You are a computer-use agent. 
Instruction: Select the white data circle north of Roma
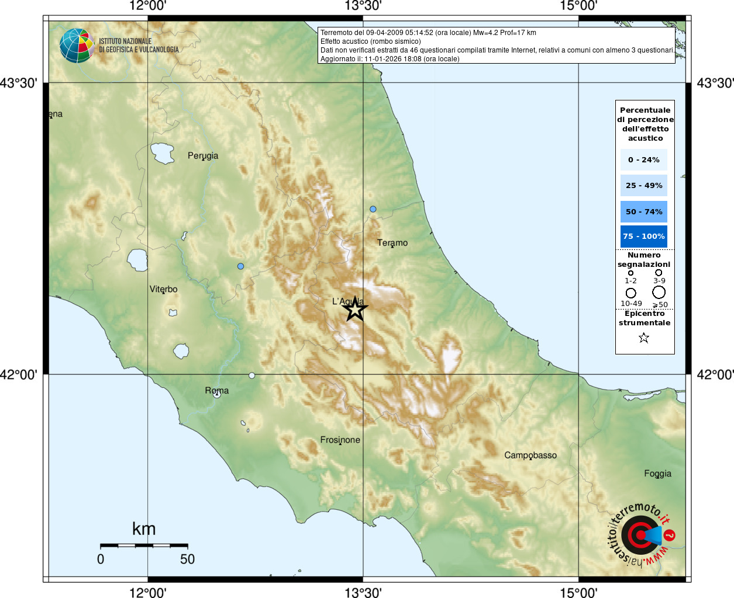tap(252, 376)
